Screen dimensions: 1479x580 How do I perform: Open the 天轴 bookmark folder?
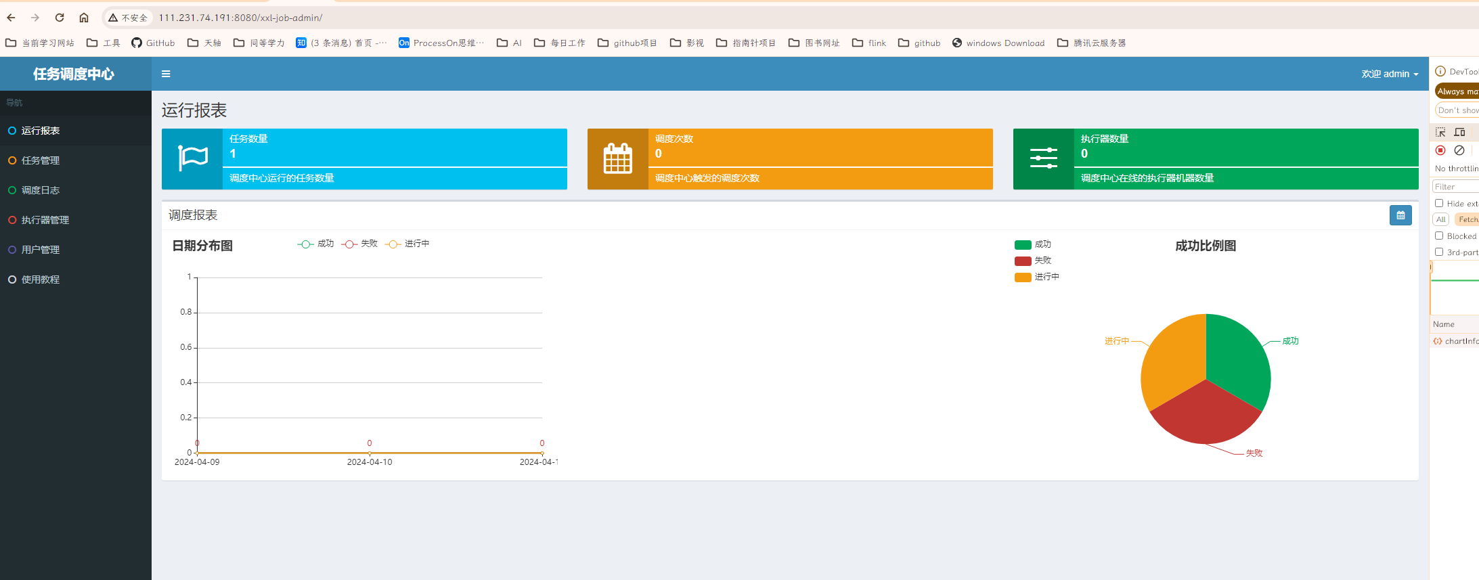coord(204,43)
